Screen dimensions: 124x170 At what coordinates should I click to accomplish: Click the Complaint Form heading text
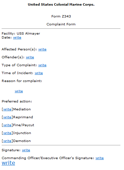tap(61, 24)
